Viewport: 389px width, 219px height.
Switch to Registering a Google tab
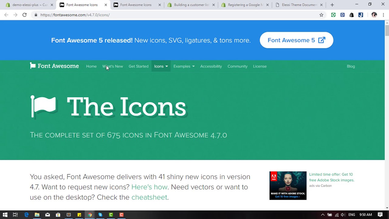245,5
